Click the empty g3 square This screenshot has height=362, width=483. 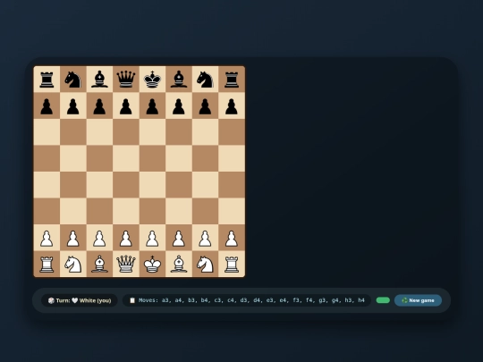coord(205,211)
